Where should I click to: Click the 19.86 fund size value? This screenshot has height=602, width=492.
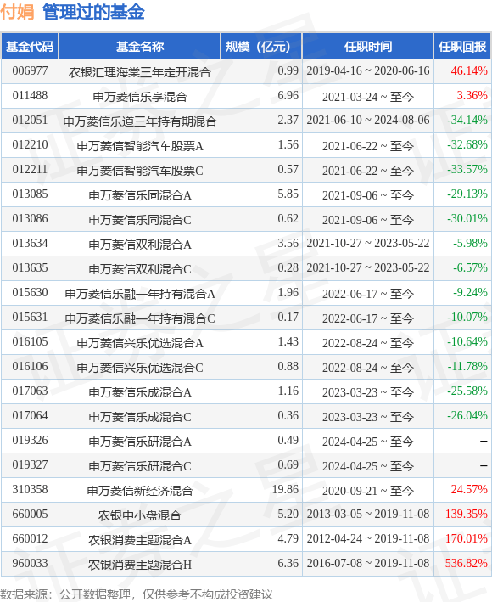click(x=285, y=489)
